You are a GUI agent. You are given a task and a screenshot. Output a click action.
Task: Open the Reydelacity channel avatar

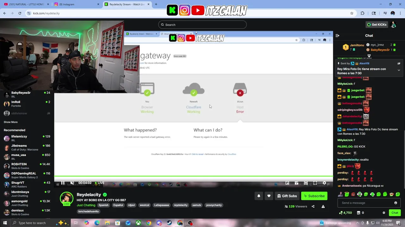66,198
